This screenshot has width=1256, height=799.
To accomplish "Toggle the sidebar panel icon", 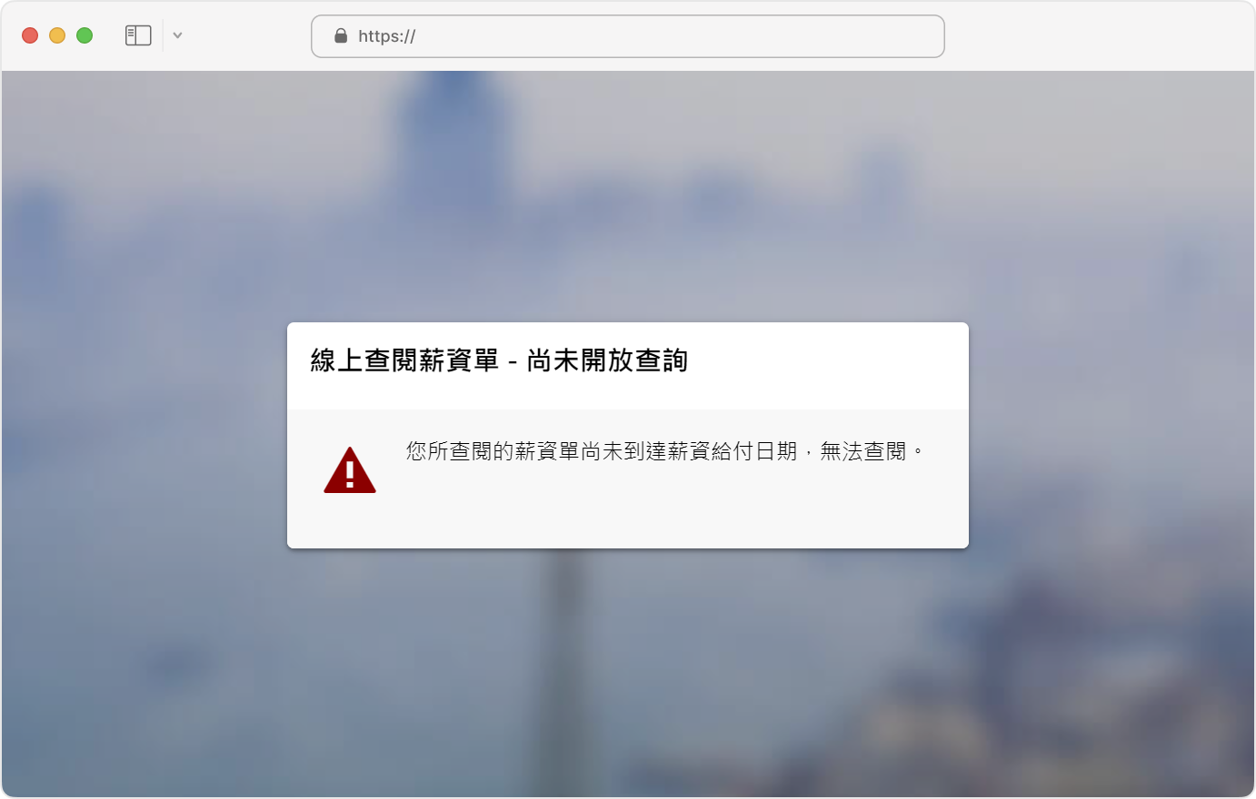I will [138, 35].
